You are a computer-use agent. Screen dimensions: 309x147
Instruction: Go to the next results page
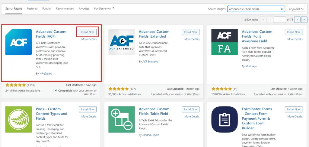(297, 20)
